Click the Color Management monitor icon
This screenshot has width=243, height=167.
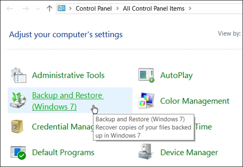146,100
